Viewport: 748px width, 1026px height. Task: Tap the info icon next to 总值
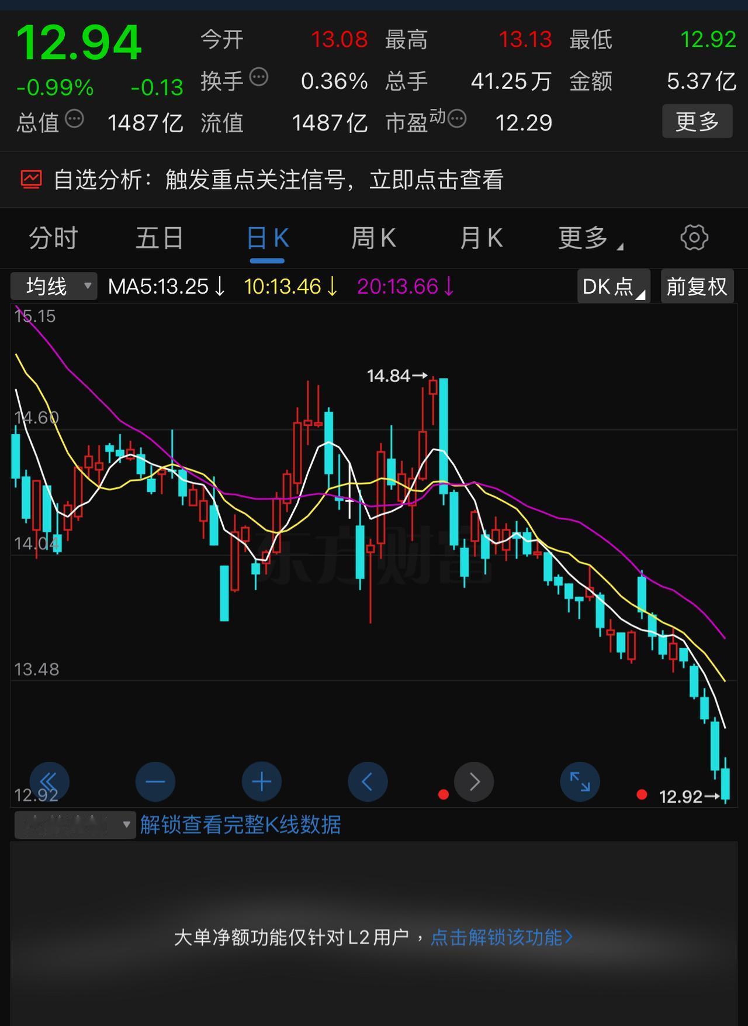[x=74, y=119]
